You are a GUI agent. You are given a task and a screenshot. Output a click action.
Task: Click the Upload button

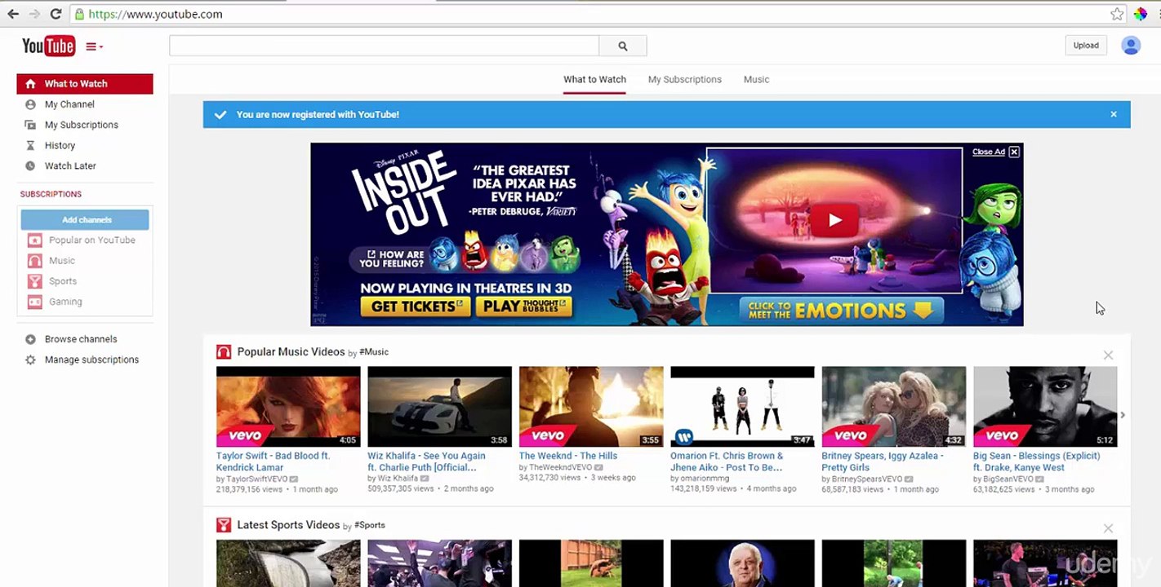(x=1086, y=46)
